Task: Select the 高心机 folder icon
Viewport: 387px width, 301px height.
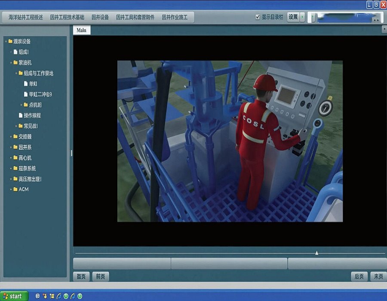Action: [x=15, y=158]
